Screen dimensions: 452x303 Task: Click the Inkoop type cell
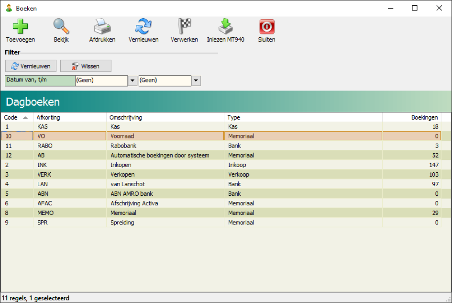tap(303, 165)
